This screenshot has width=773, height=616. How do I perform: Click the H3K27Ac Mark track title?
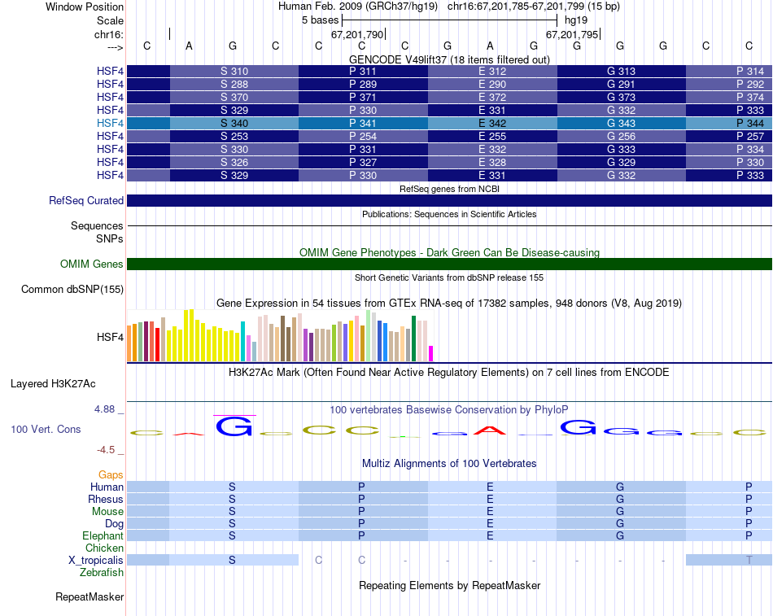click(448, 373)
